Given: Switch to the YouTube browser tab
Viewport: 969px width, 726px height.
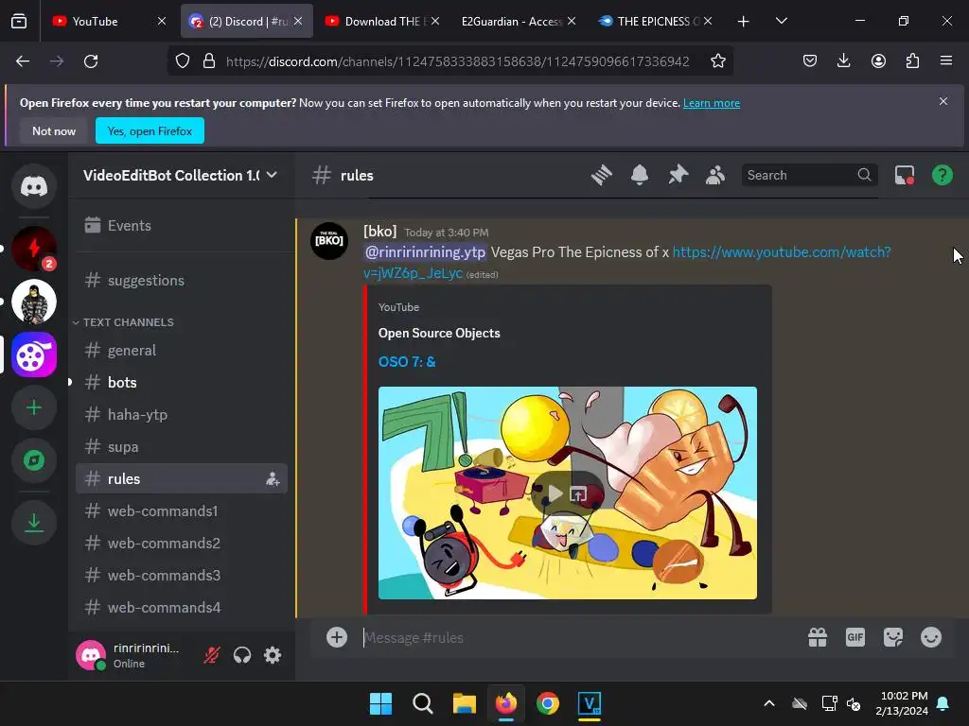Looking at the screenshot, I should pyautogui.click(x=110, y=21).
